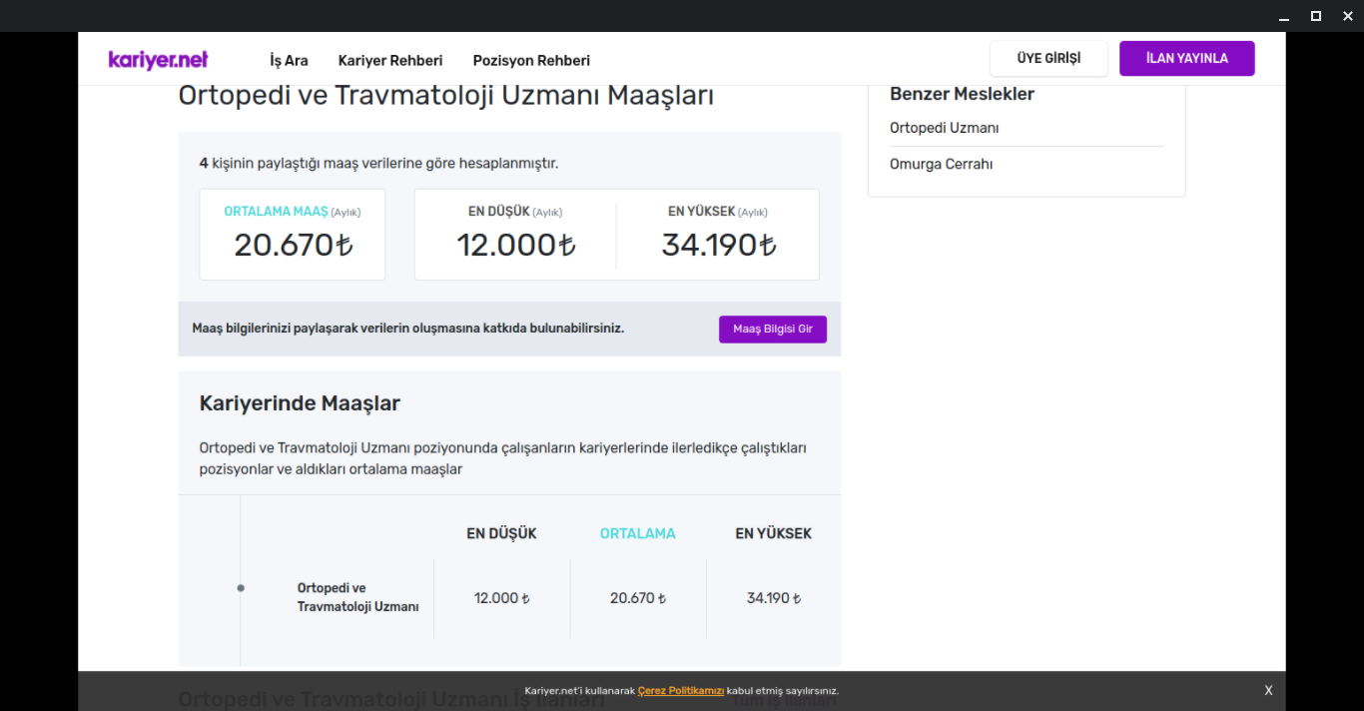Screen dimensions: 1364x711
Task: Click the kariyer.net logo
Action: [x=158, y=60]
